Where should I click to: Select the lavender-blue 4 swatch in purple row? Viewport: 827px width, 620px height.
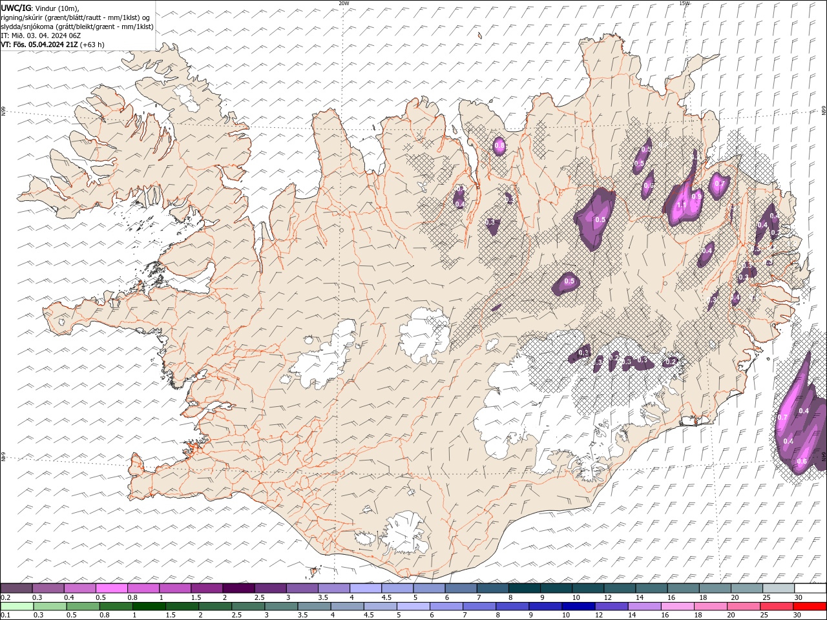coord(366,588)
